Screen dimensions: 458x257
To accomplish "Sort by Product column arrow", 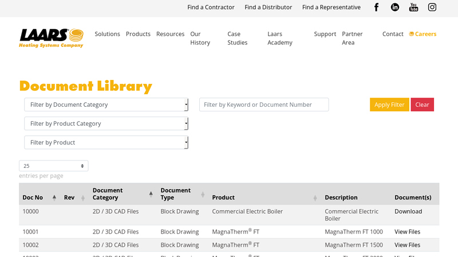I will click(x=315, y=198).
